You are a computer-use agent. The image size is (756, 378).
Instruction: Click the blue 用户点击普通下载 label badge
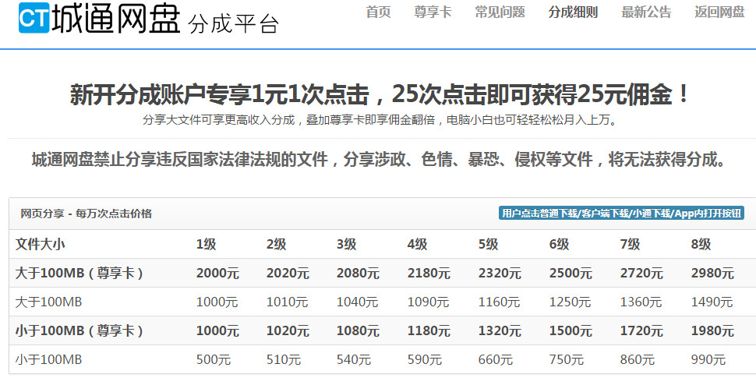(621, 213)
